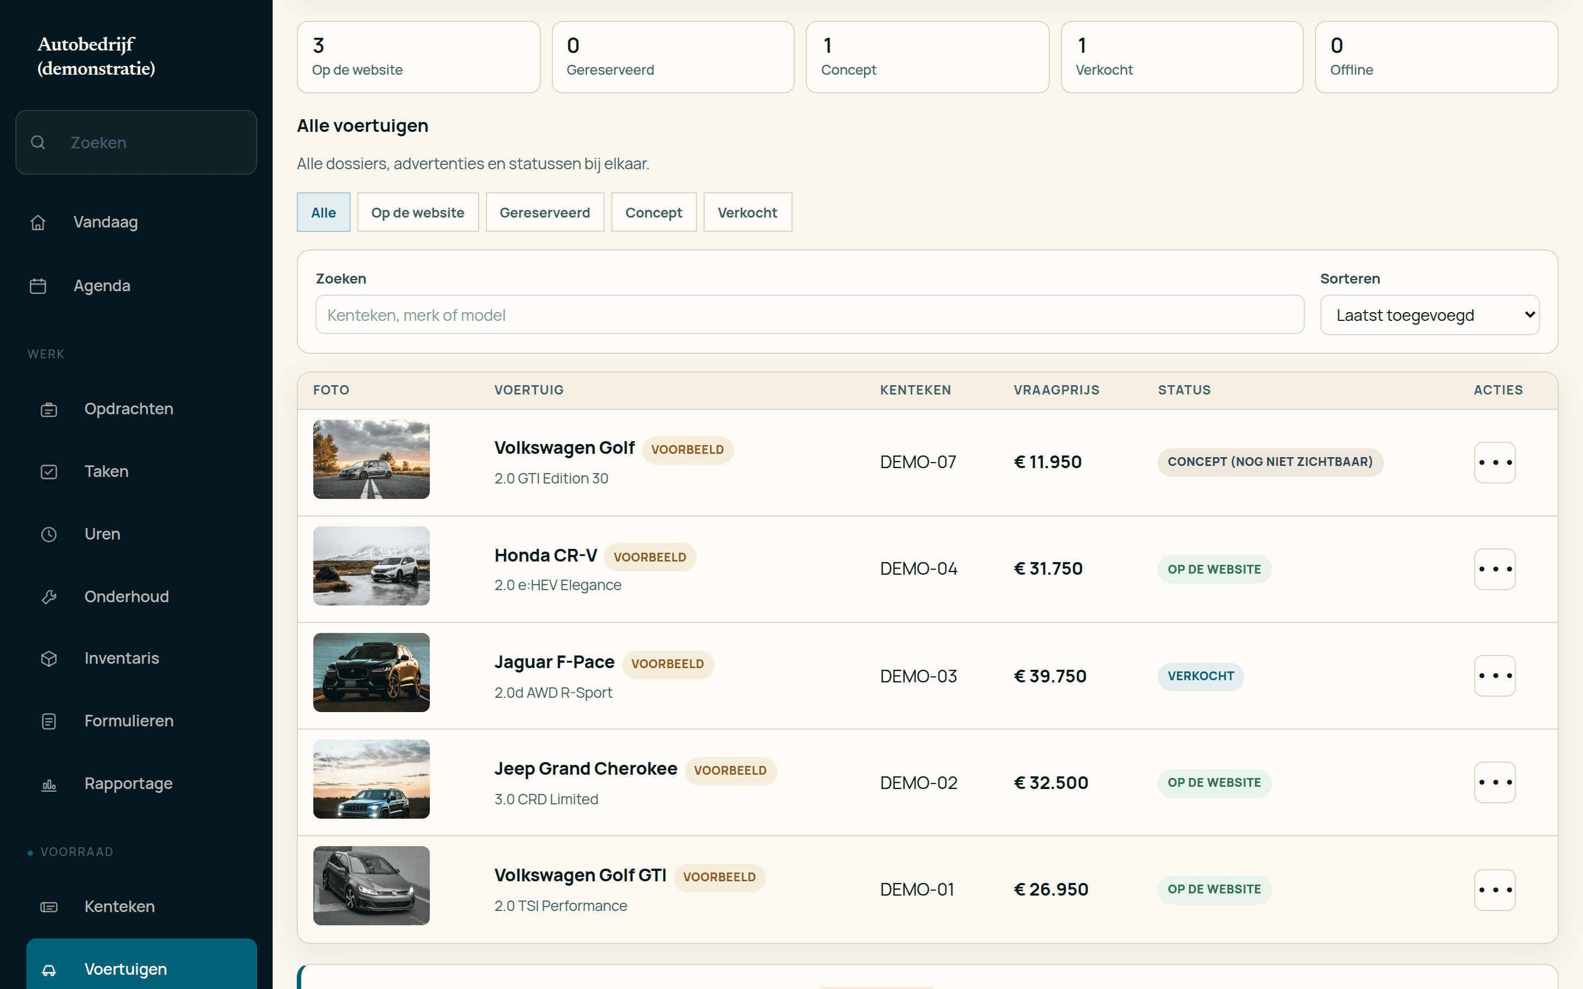The height and width of the screenshot is (989, 1583).
Task: Open the Volkswagen Golf GTI photo thumbnail
Action: (372, 886)
